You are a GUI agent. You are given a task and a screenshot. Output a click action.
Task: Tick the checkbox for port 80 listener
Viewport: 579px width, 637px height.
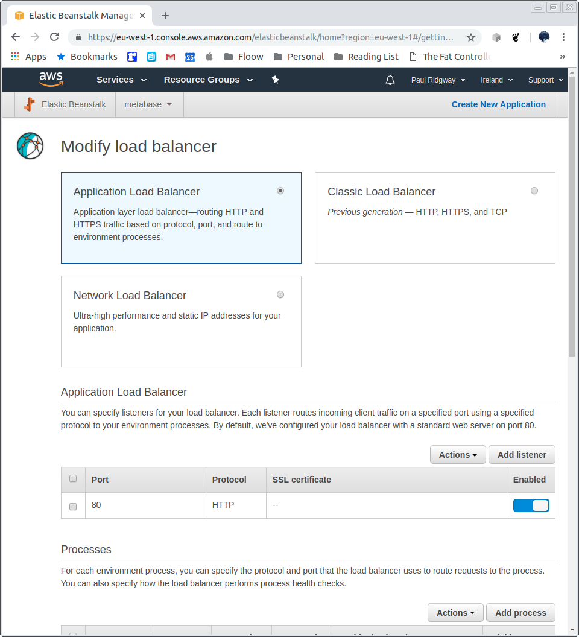73,507
